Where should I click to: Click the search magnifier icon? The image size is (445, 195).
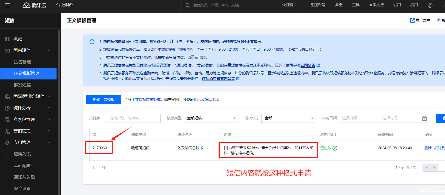click(x=187, y=5)
